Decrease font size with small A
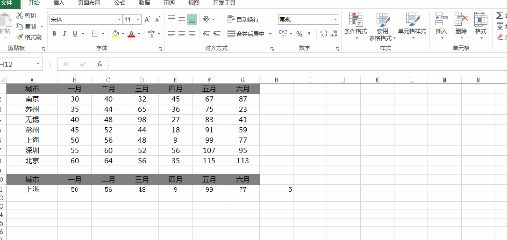This screenshot has height=240, width=507. click(158, 20)
